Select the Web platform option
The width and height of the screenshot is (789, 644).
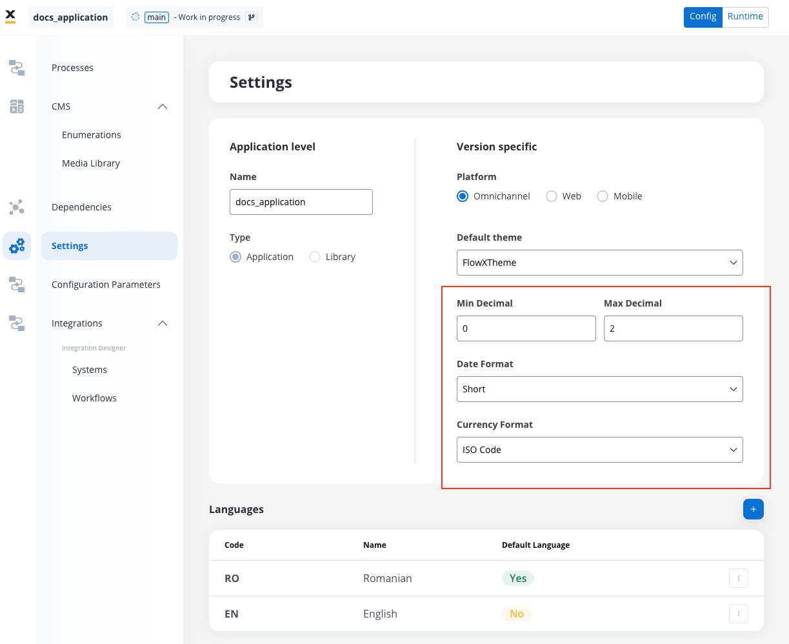click(x=552, y=196)
